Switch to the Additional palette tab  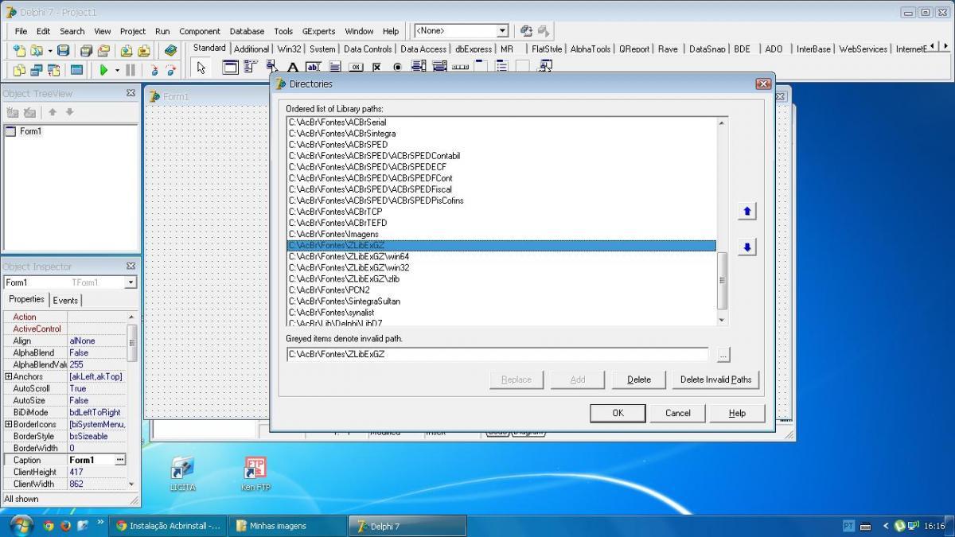251,49
